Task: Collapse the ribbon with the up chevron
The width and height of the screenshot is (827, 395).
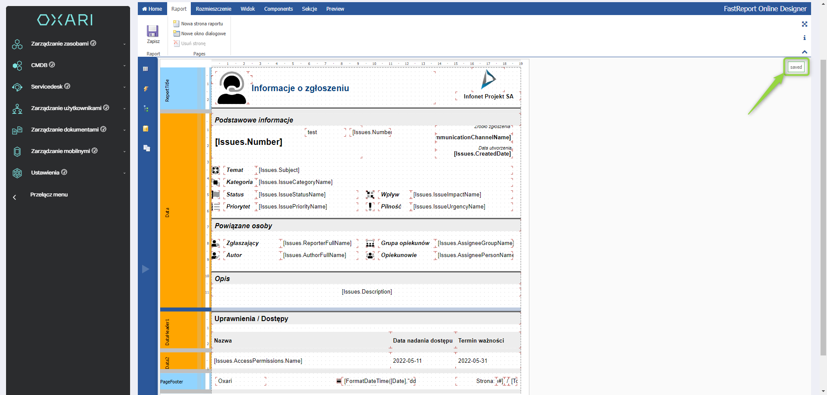Action: [x=804, y=52]
